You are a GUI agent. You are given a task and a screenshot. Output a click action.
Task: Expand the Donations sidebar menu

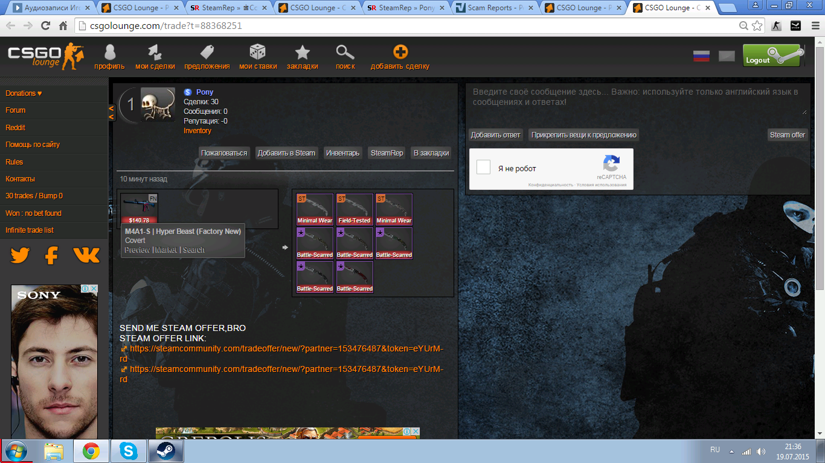[x=24, y=93]
